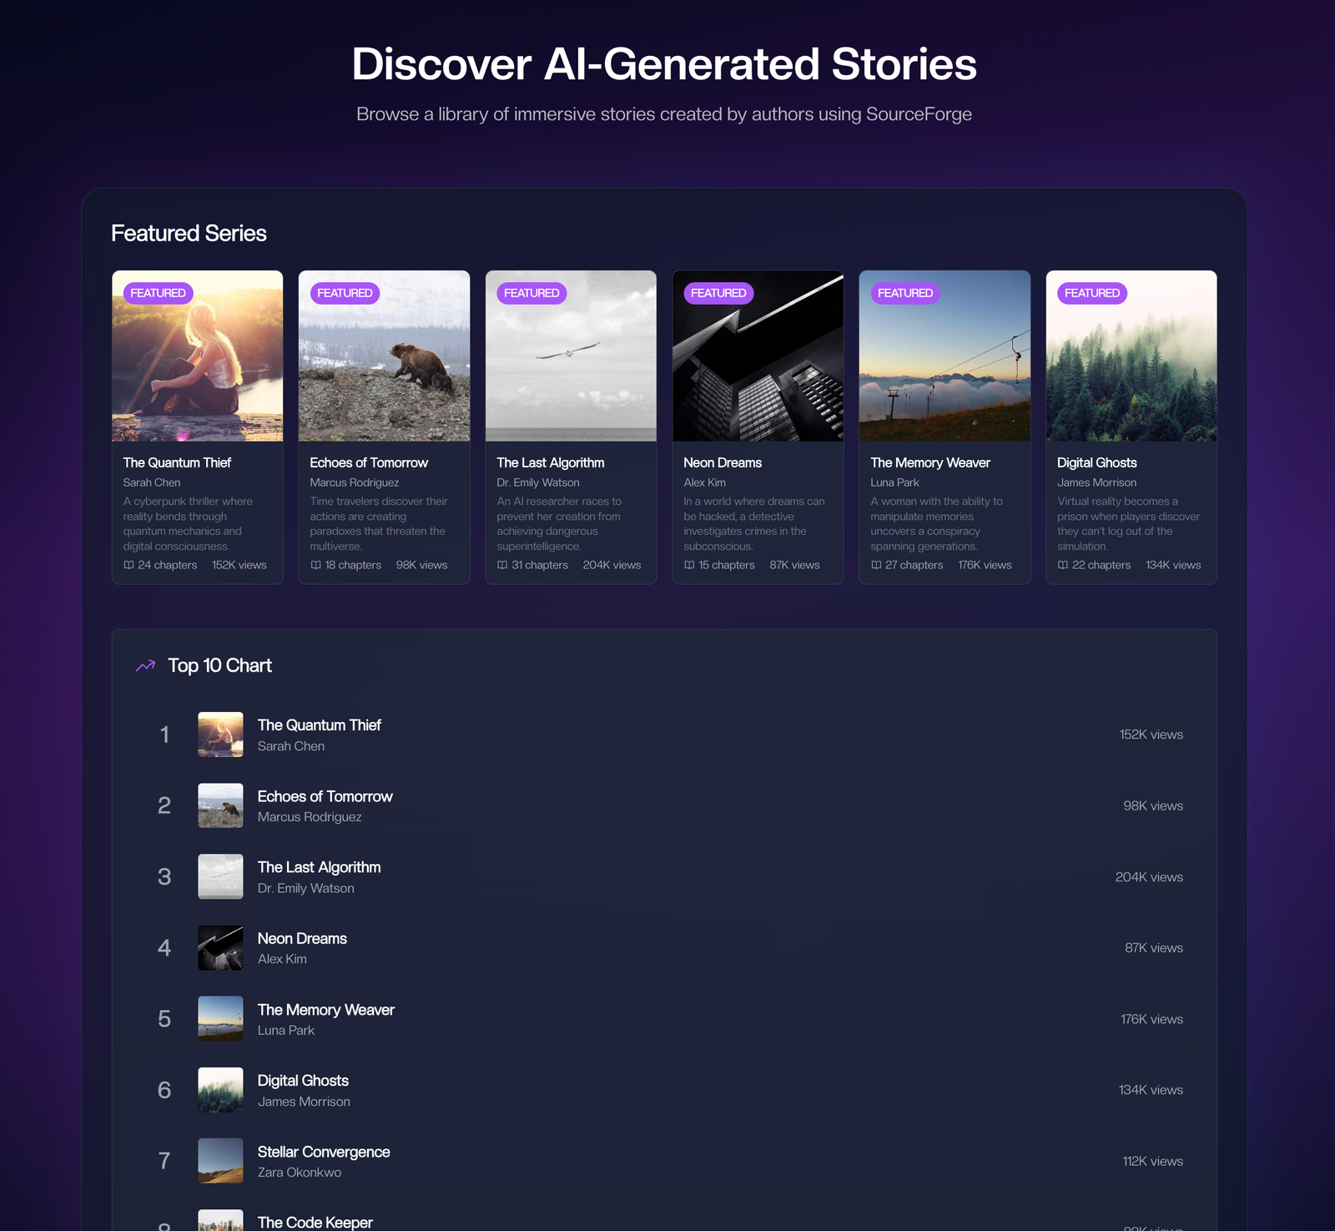Click the book icon next to 27 chapters

(x=876, y=565)
